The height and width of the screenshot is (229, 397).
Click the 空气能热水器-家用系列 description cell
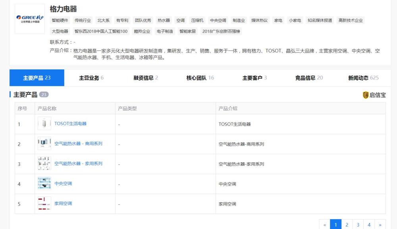point(301,164)
